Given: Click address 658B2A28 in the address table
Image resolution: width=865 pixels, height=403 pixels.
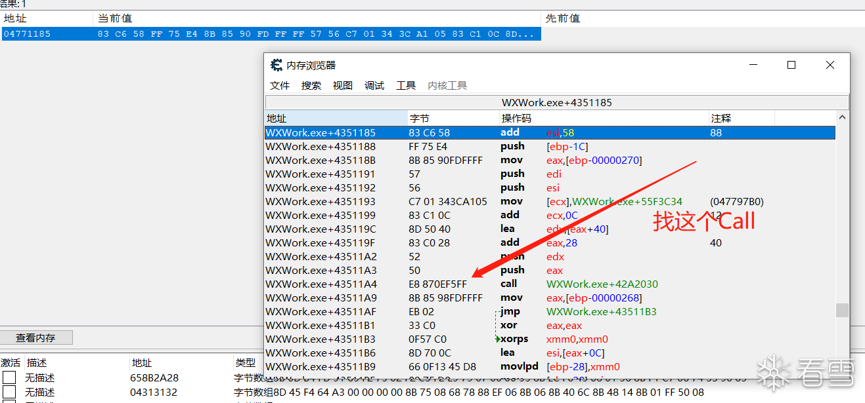Looking at the screenshot, I should 154,377.
